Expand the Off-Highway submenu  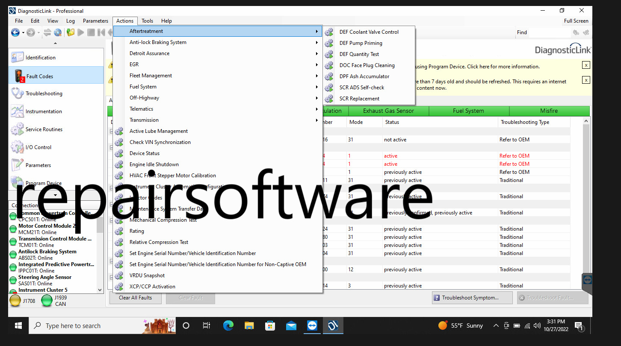click(x=218, y=98)
